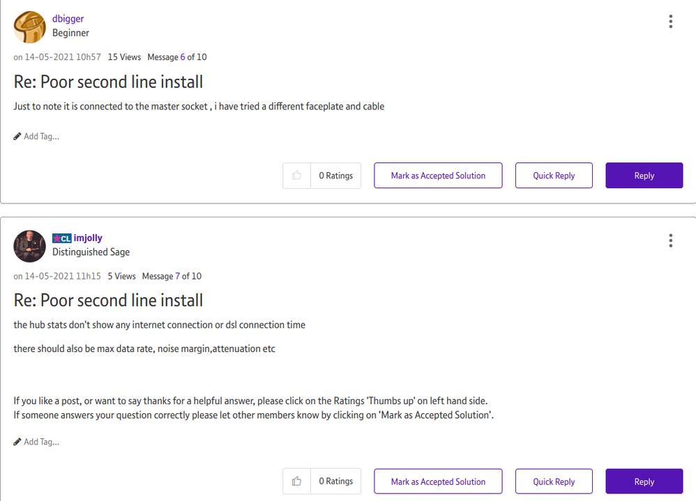696x501 pixels.
Task: Add a tag to imjolly's post
Action: click(40, 441)
